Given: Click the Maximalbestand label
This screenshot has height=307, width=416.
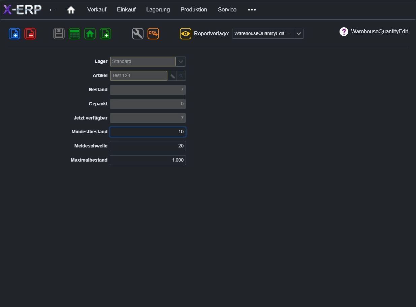Looking at the screenshot, I should pos(89,160).
